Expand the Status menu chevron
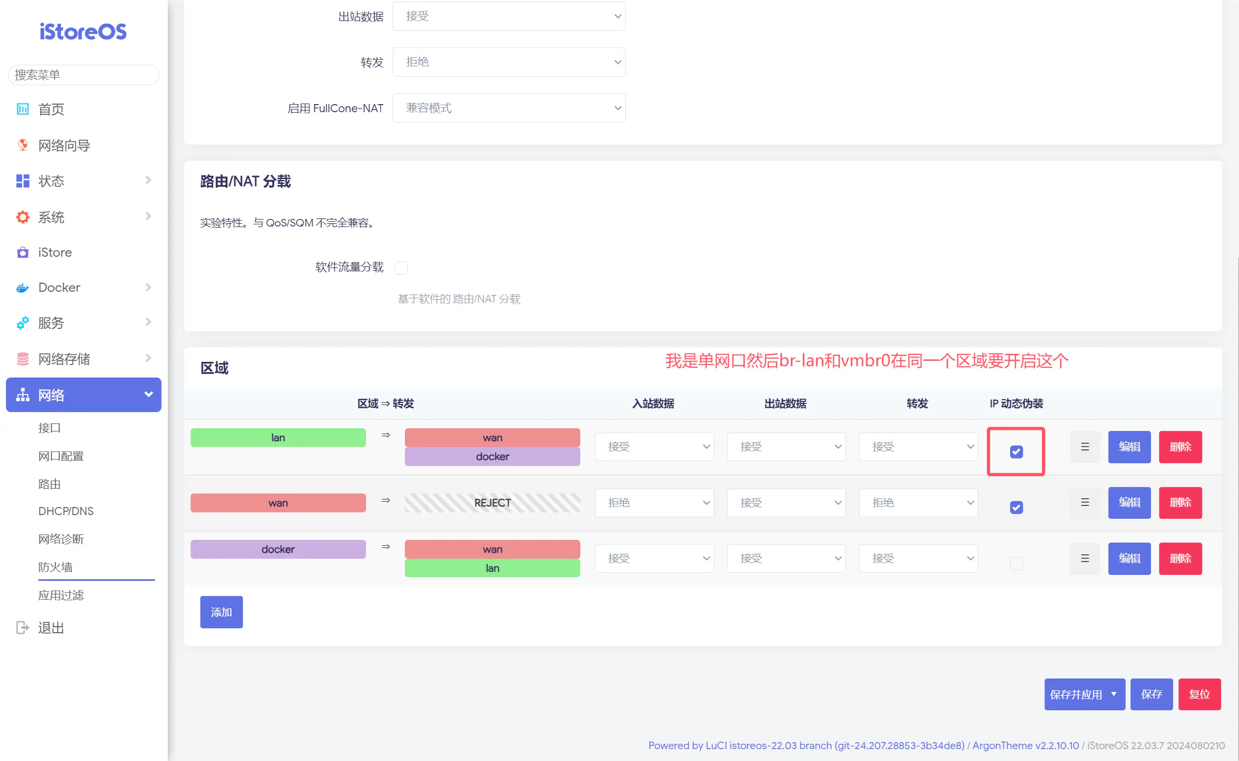The height and width of the screenshot is (761, 1239). coord(148,180)
